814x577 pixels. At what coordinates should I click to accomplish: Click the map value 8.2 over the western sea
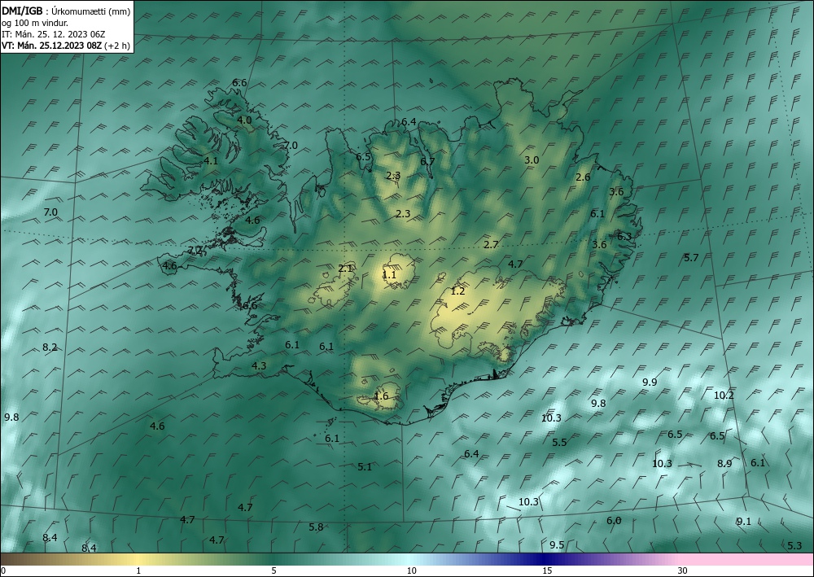coord(50,348)
